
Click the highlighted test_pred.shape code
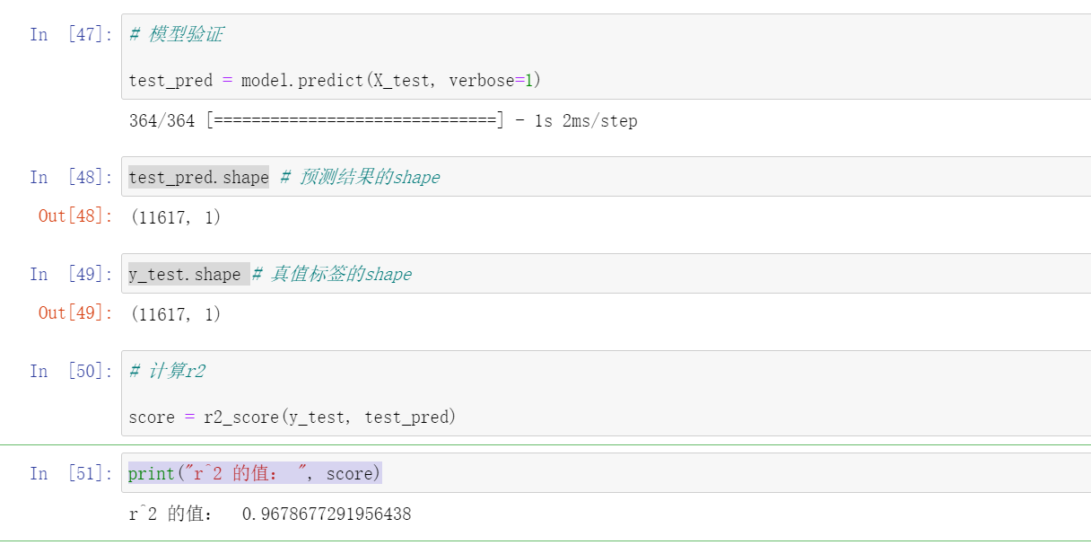pos(198,178)
